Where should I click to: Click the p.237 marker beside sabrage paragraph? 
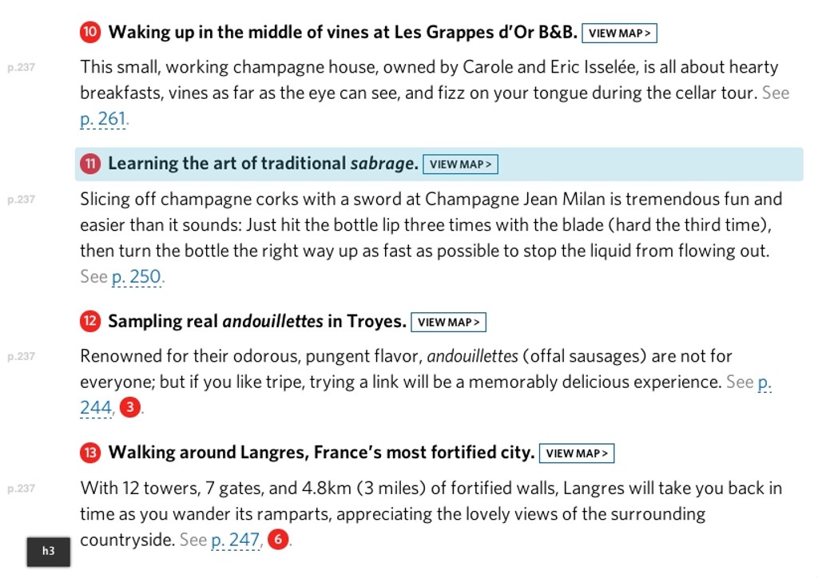22,200
